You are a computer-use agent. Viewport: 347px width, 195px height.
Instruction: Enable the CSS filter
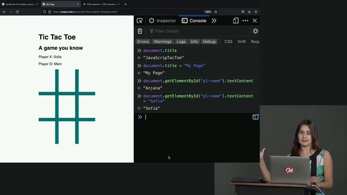pyautogui.click(x=228, y=42)
